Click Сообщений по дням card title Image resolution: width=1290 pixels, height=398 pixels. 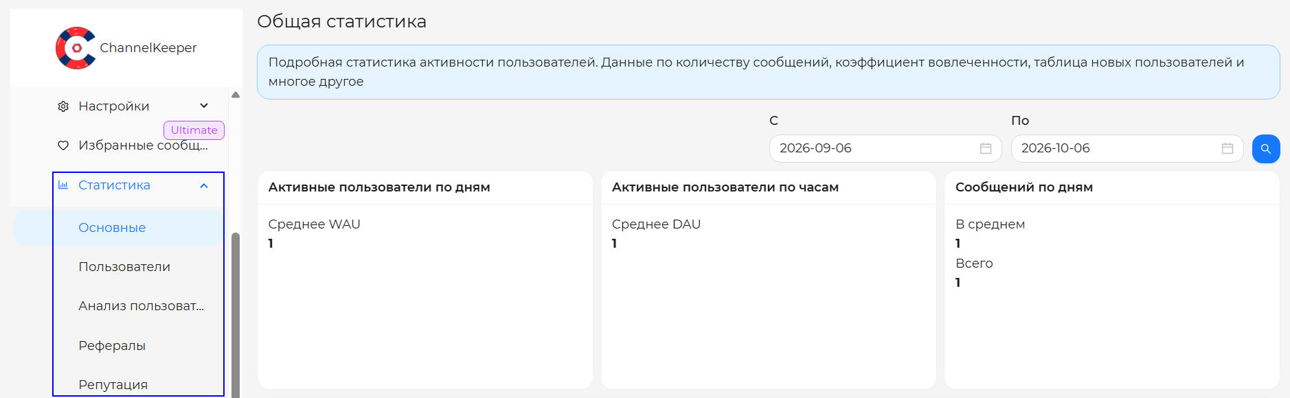pos(1024,187)
